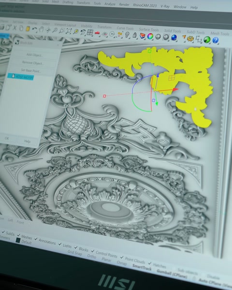Click the Zoom Window magnifier icon
Viewport: 232px width, 290px height.
62,30
